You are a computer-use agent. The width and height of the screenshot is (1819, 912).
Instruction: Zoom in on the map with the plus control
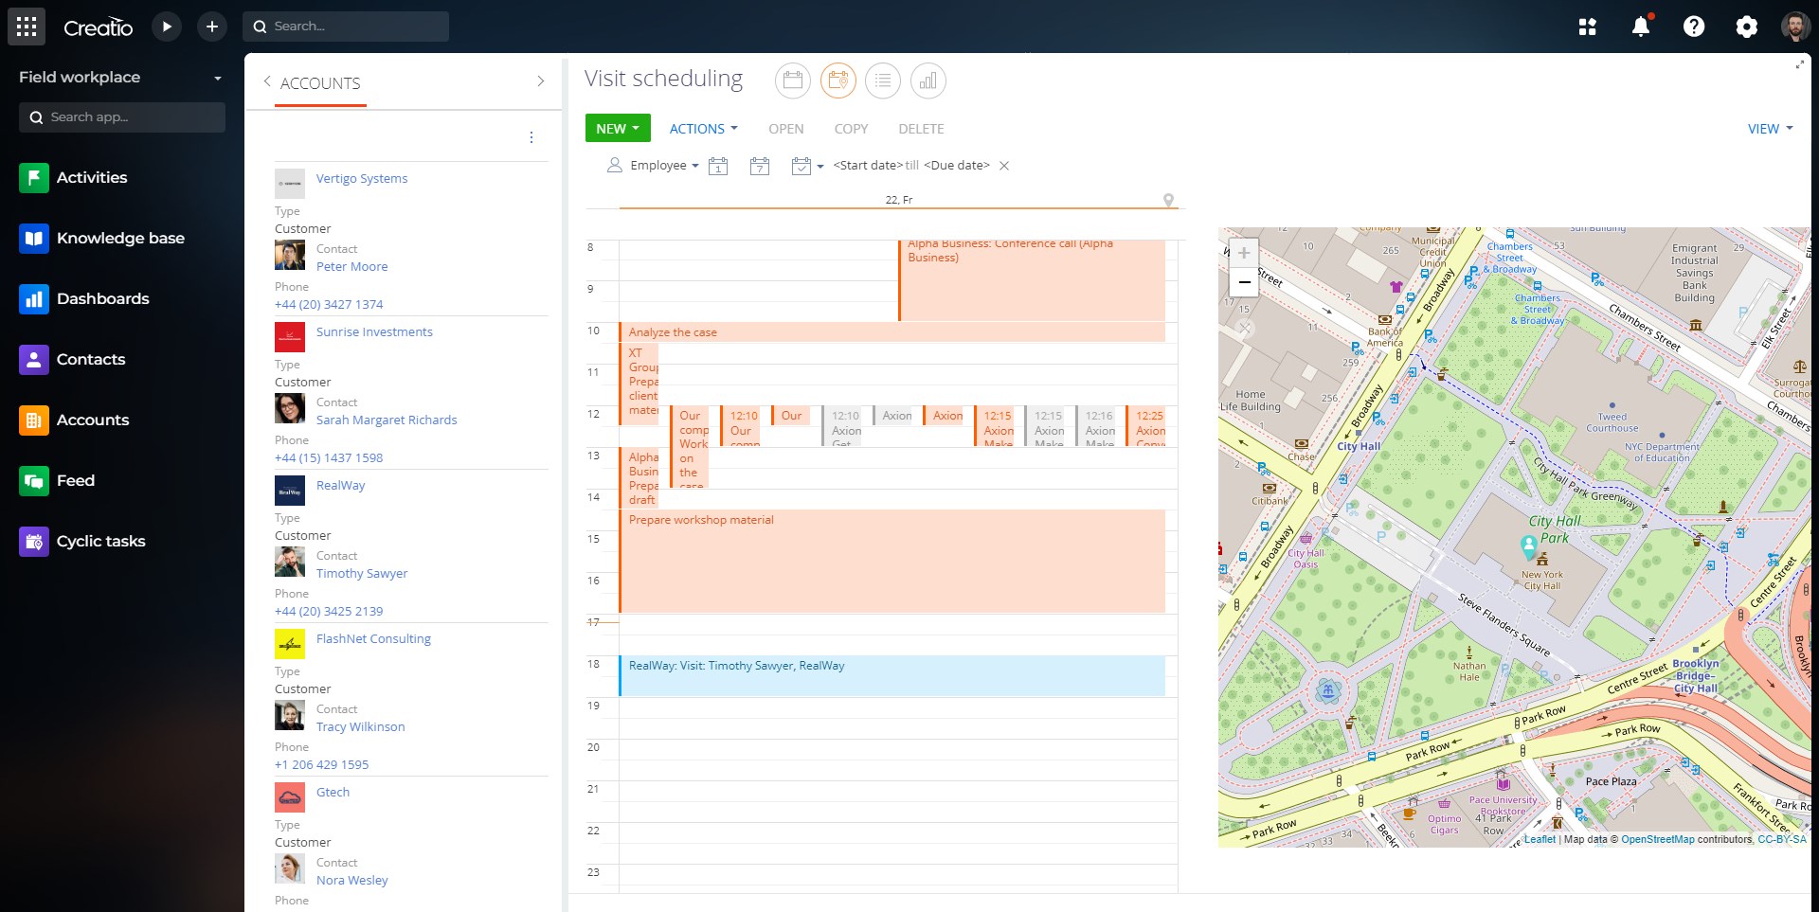click(x=1244, y=254)
